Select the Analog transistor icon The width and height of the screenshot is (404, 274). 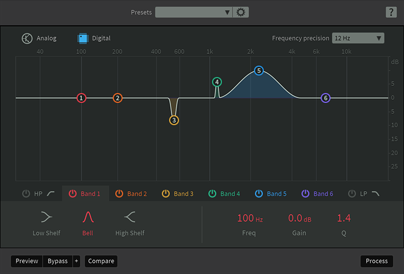[27, 38]
